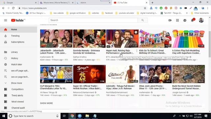Click the Watch later clock icon

click(x=6, y=64)
